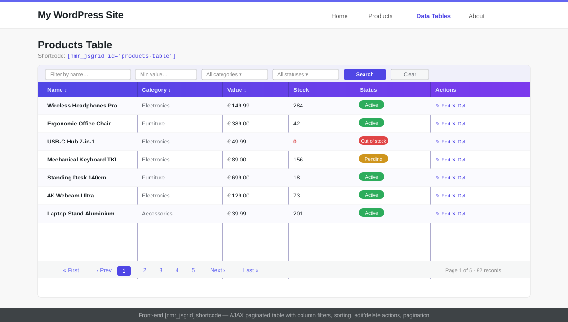568x322 pixels.
Task: Delete the Mechanical Keyboard TKL row
Action: (458, 160)
